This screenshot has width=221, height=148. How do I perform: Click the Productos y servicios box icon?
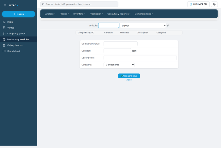click(4, 39)
